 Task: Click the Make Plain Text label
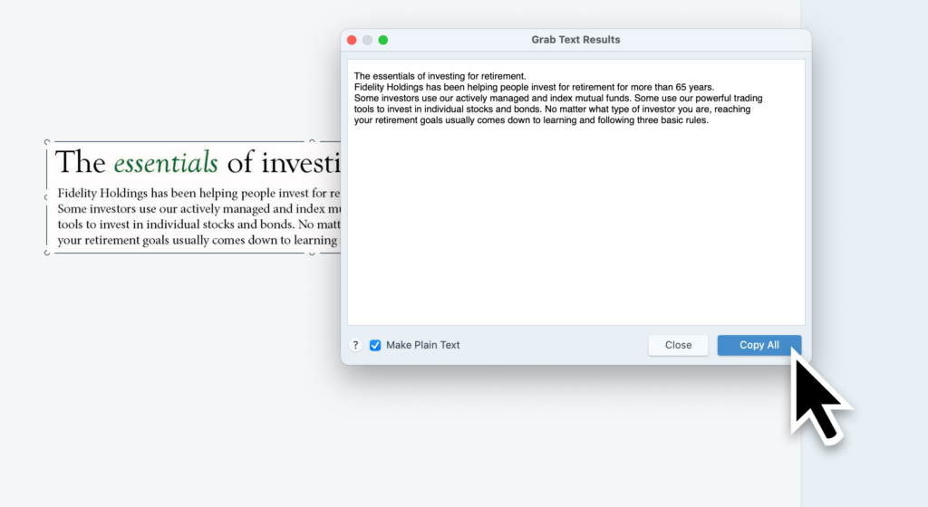[423, 345]
